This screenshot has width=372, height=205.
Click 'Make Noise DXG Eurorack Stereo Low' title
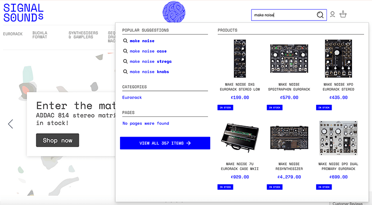pos(240,87)
